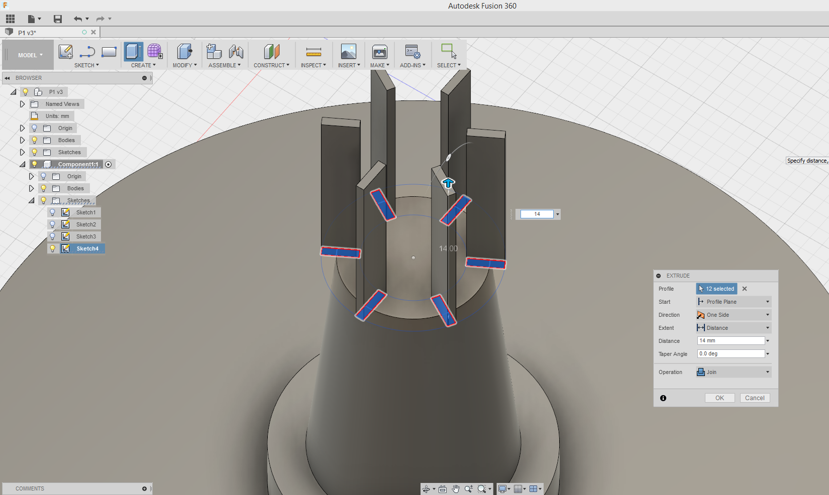This screenshot has width=829, height=495.
Task: Toggle visibility of top-level Sketches folder
Action: pos(34,152)
